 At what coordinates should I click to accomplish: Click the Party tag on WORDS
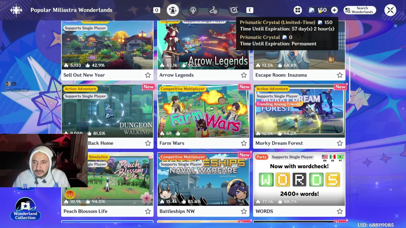pyautogui.click(x=262, y=157)
